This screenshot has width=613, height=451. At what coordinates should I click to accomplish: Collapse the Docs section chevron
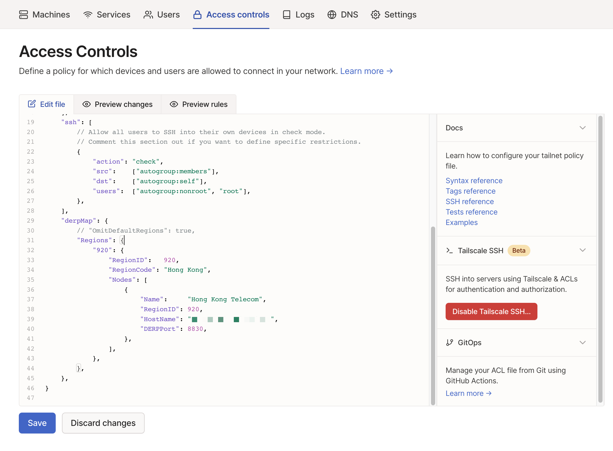click(x=582, y=128)
